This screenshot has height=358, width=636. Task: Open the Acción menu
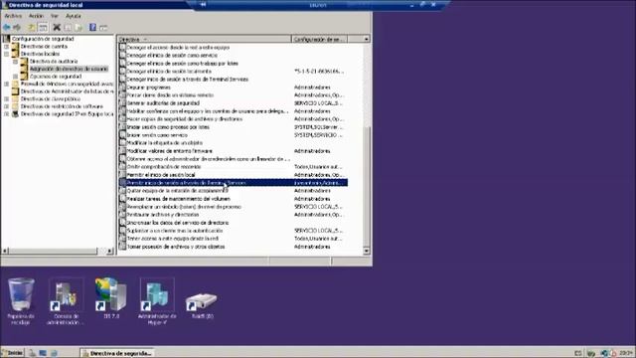click(36, 16)
